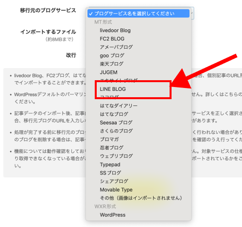Image resolution: width=242 pixels, height=227 pixels.
Task: Click the 改行 label
Action: [71, 55]
